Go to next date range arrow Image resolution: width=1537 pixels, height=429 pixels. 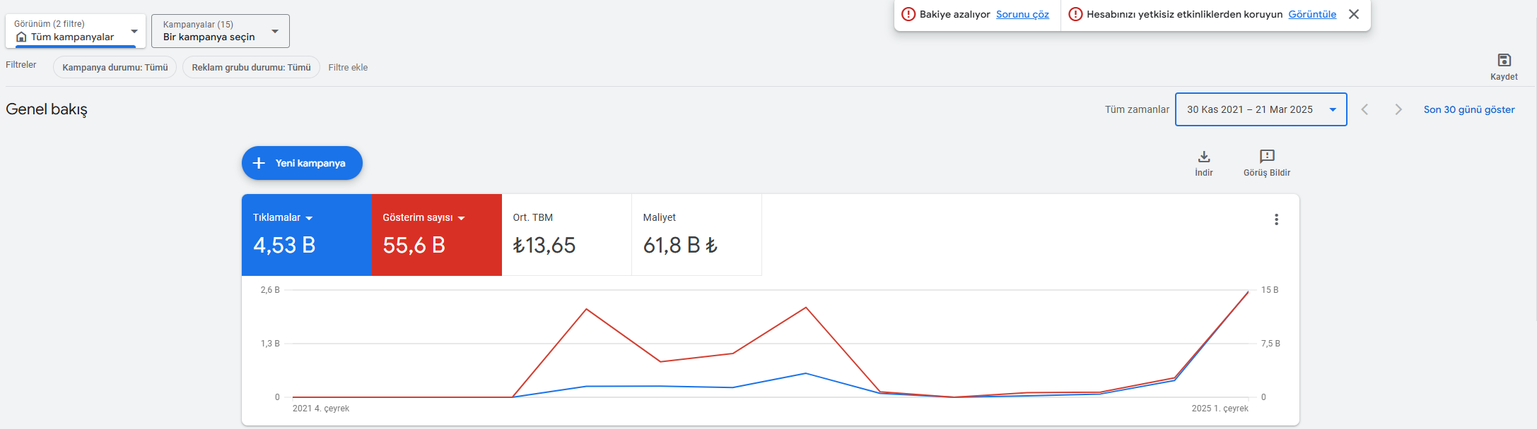pyautogui.click(x=1398, y=109)
